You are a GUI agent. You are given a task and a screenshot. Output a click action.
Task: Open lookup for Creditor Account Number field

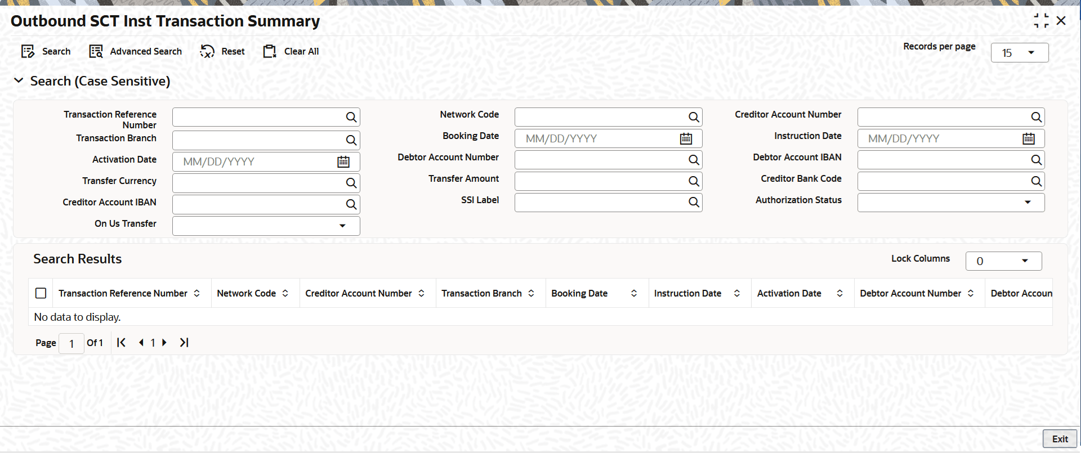1036,117
